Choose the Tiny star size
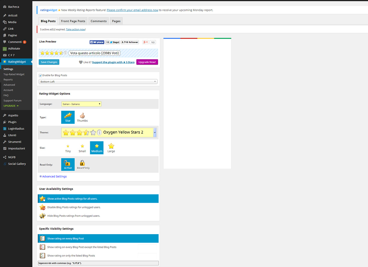This screenshot has height=267, width=368. 68,148
